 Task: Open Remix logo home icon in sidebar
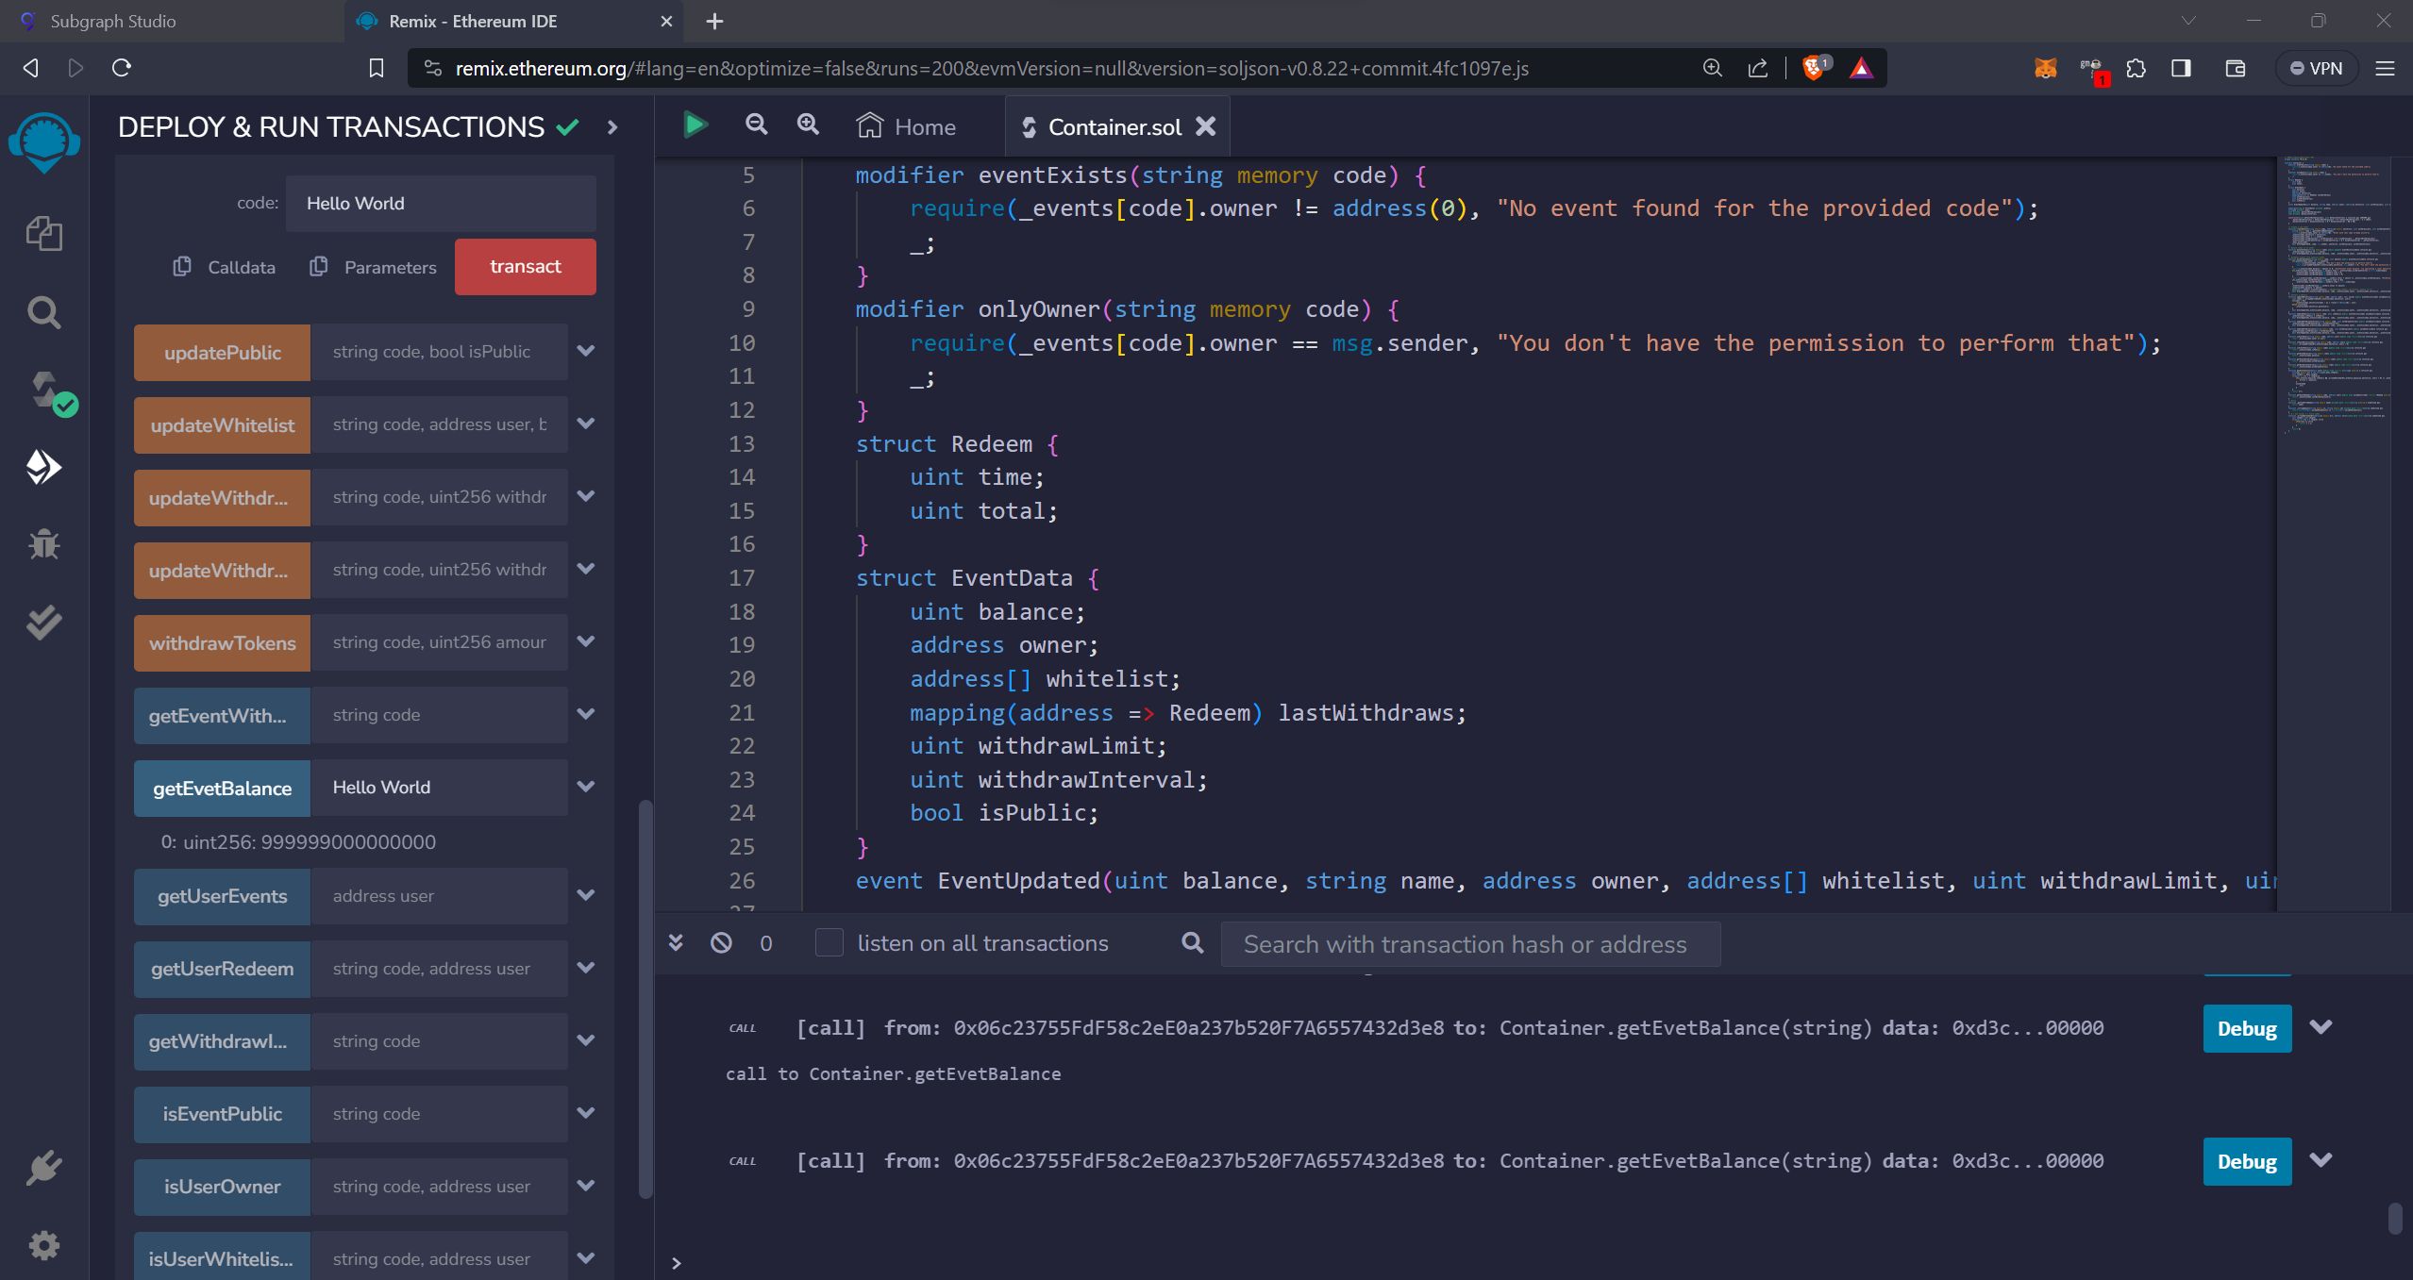point(43,141)
